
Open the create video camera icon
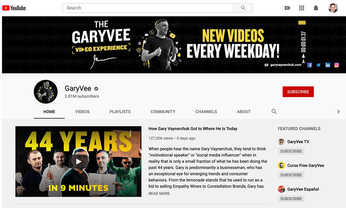point(287,8)
